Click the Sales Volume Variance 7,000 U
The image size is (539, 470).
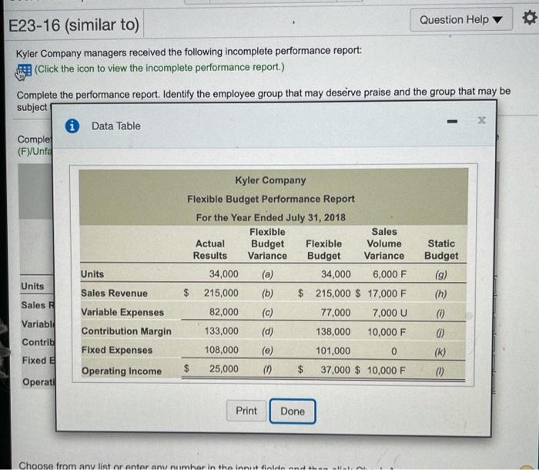[390, 313]
